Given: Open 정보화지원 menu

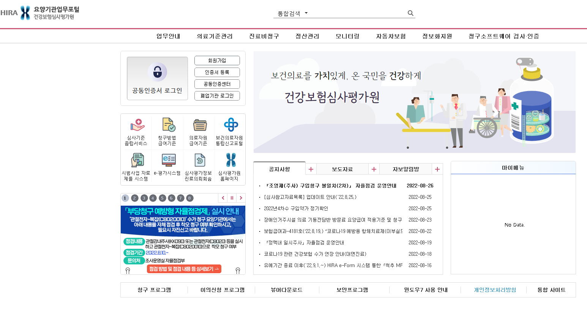Looking at the screenshot, I should [437, 36].
